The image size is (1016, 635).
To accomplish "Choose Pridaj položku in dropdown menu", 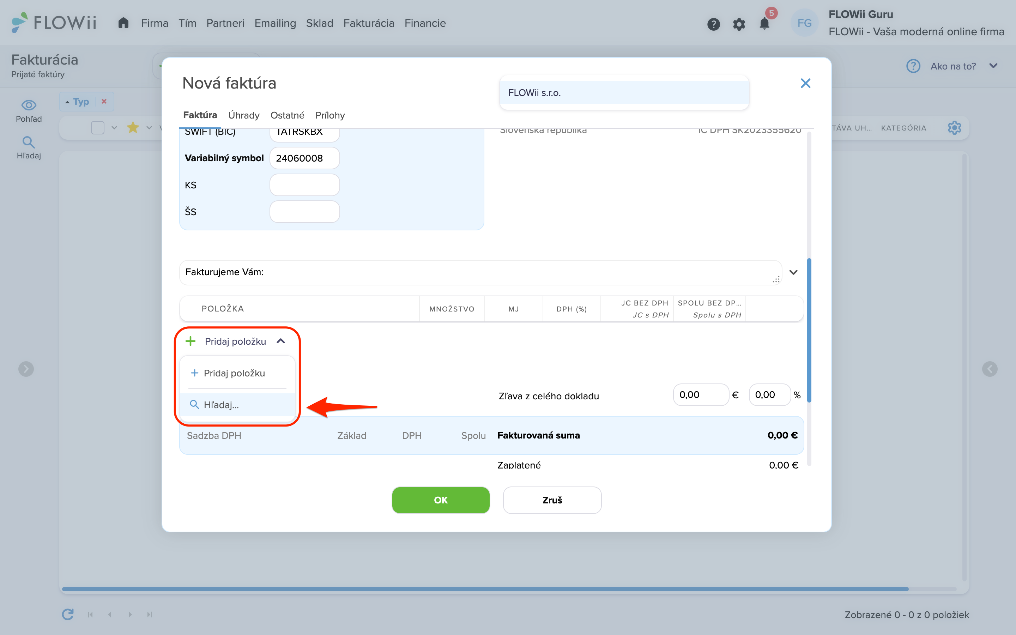I will point(237,373).
